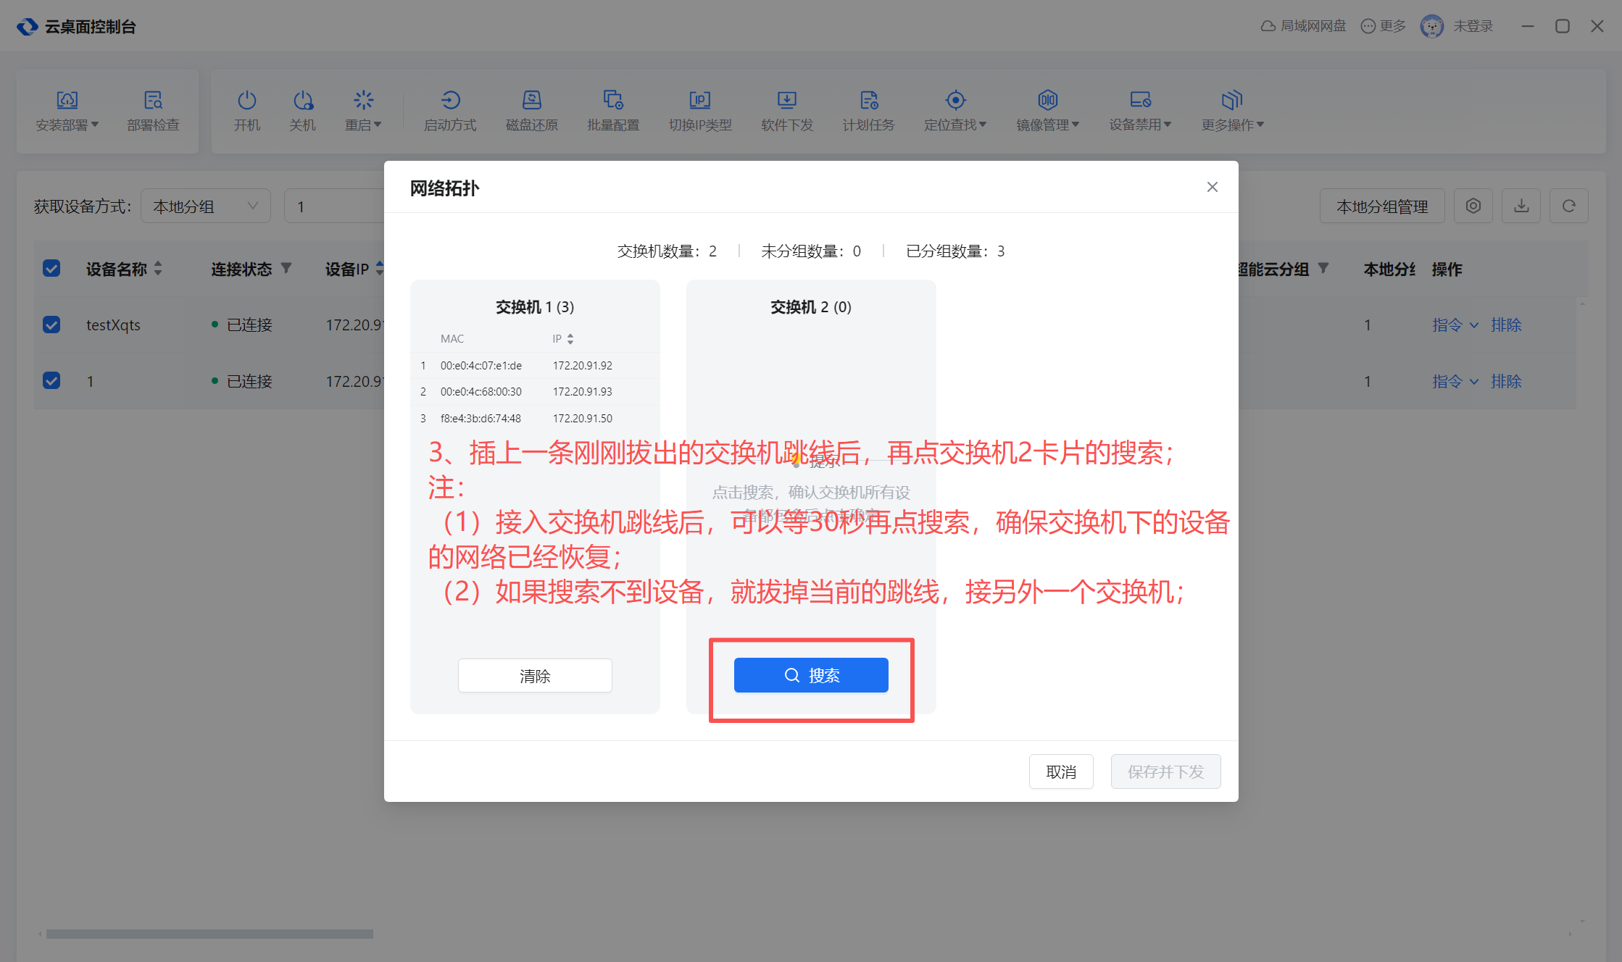Open 磁盘还原 disk restore tool
1622x962 pixels.
[531, 101]
